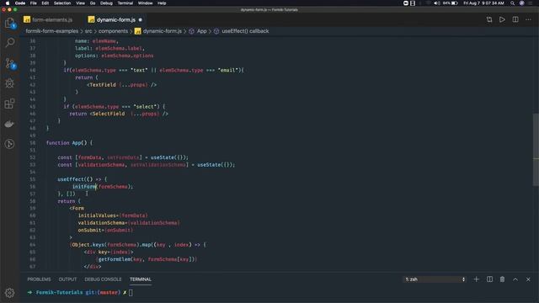Open the Window menu
The image size is (539, 303).
point(145,3)
